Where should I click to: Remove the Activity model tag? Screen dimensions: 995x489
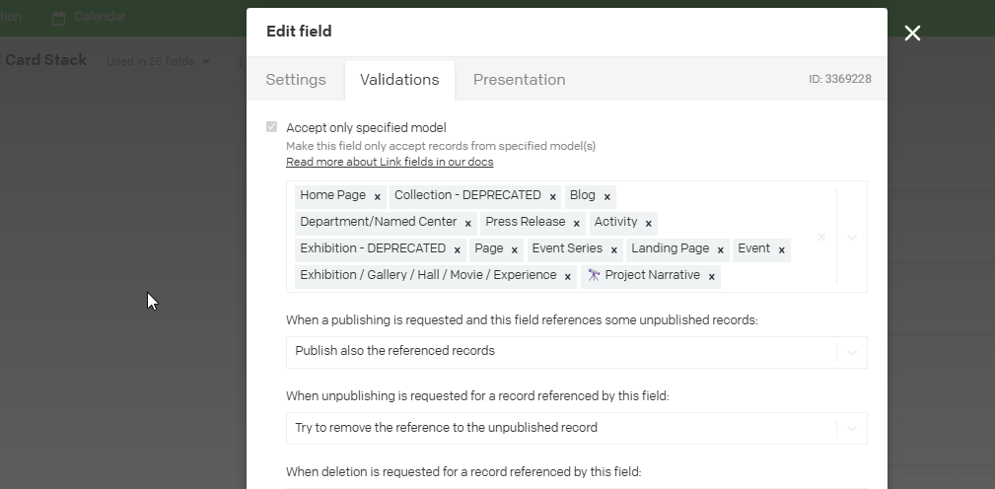point(649,224)
